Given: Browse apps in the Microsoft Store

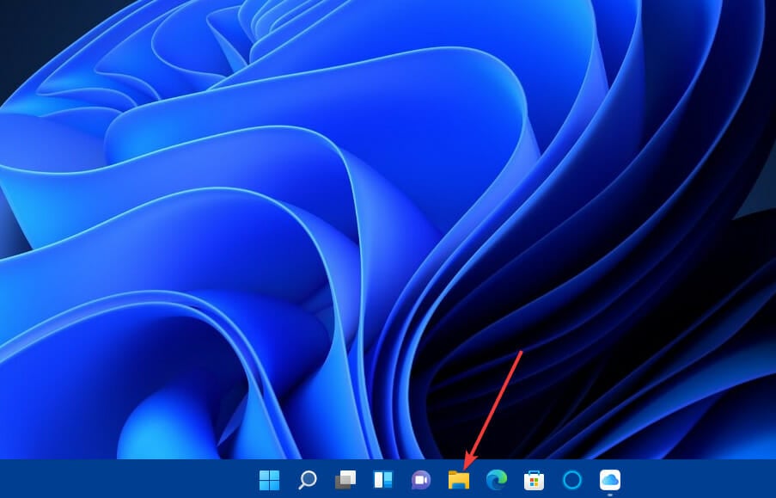Looking at the screenshot, I should 534,479.
